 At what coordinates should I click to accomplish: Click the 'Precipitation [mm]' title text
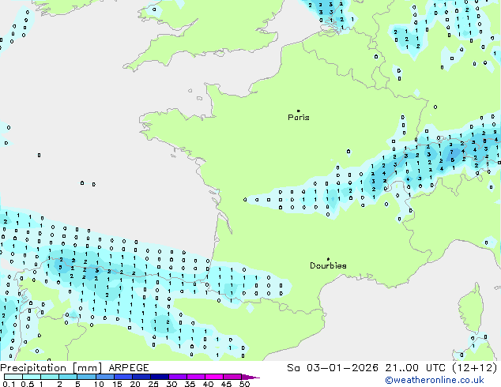[x=51, y=368]
